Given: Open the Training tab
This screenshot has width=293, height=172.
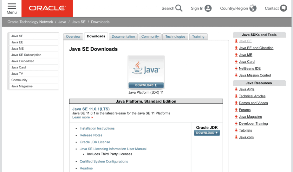Looking at the screenshot, I should (x=198, y=37).
